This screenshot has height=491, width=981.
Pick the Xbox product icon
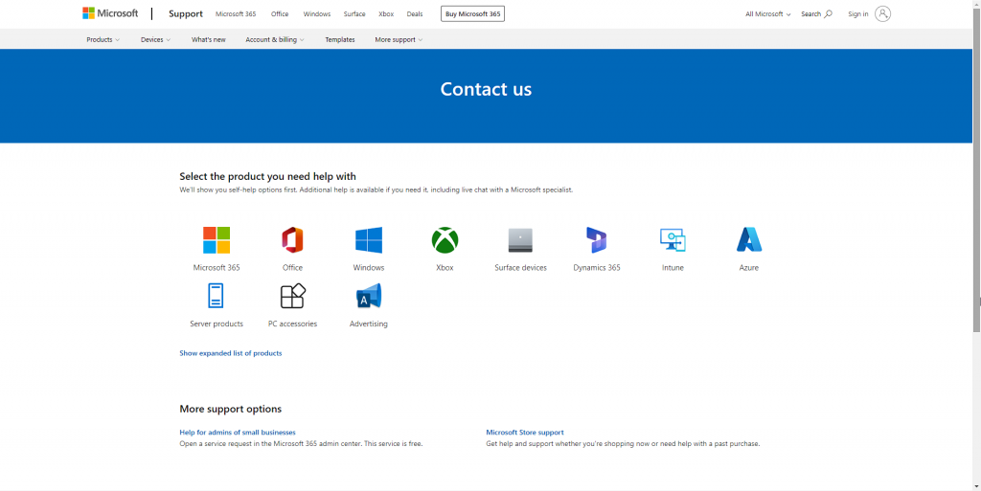point(445,240)
